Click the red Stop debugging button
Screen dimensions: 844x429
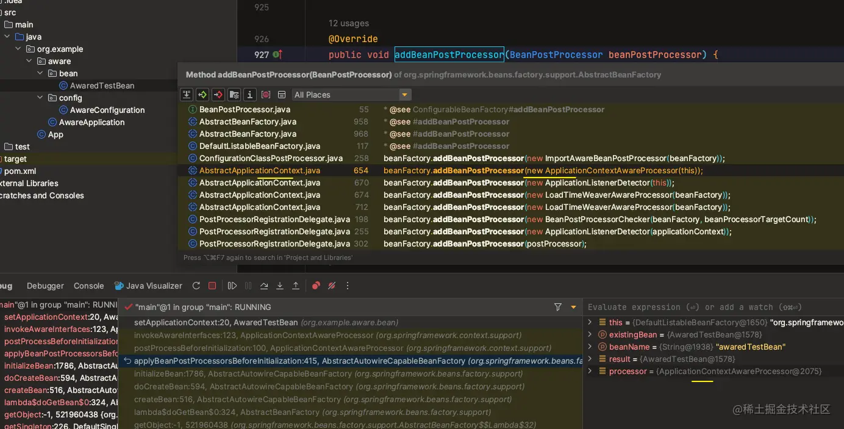[212, 286]
